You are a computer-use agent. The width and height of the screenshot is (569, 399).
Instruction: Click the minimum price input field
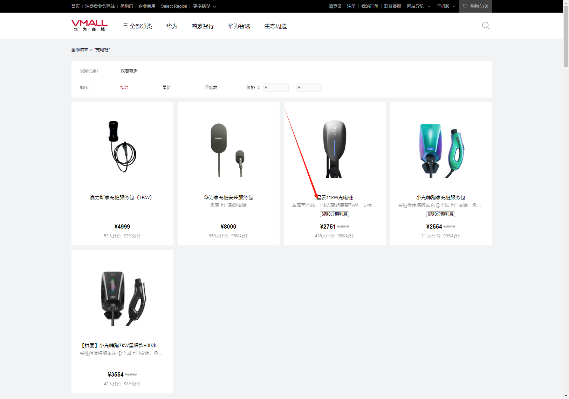(276, 88)
